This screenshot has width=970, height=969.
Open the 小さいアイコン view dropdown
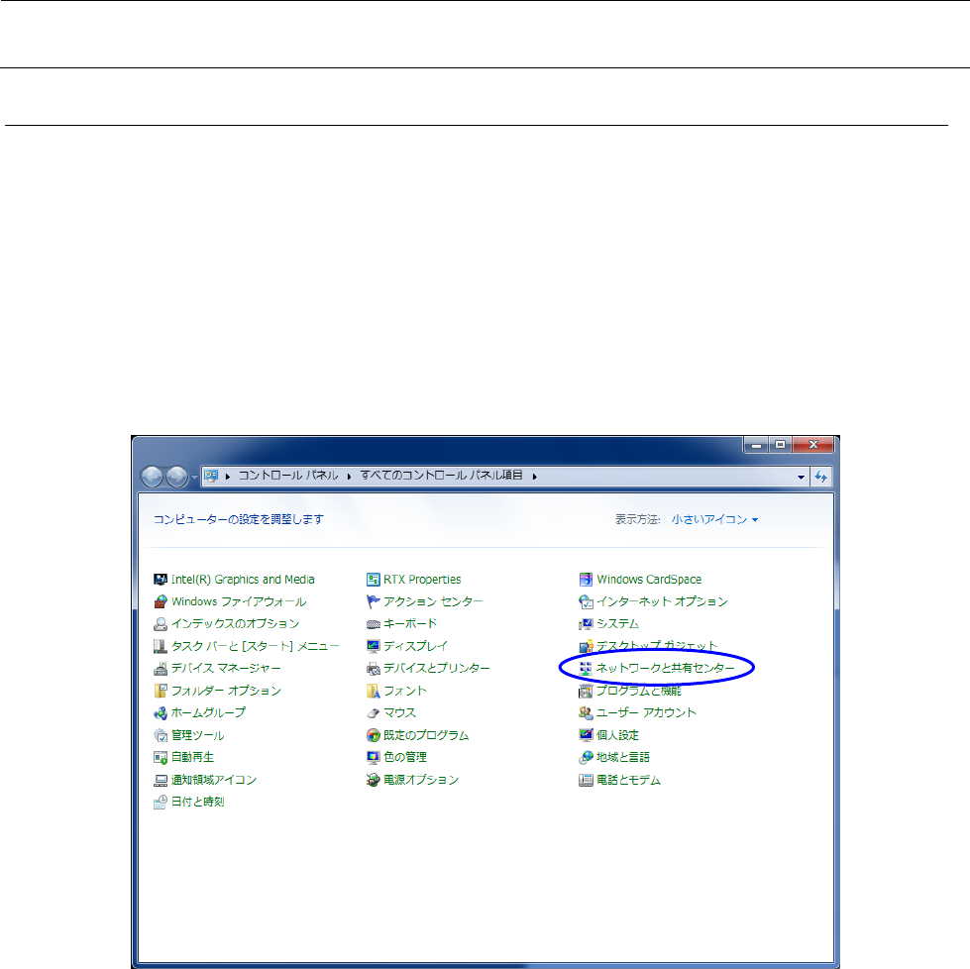(714, 520)
